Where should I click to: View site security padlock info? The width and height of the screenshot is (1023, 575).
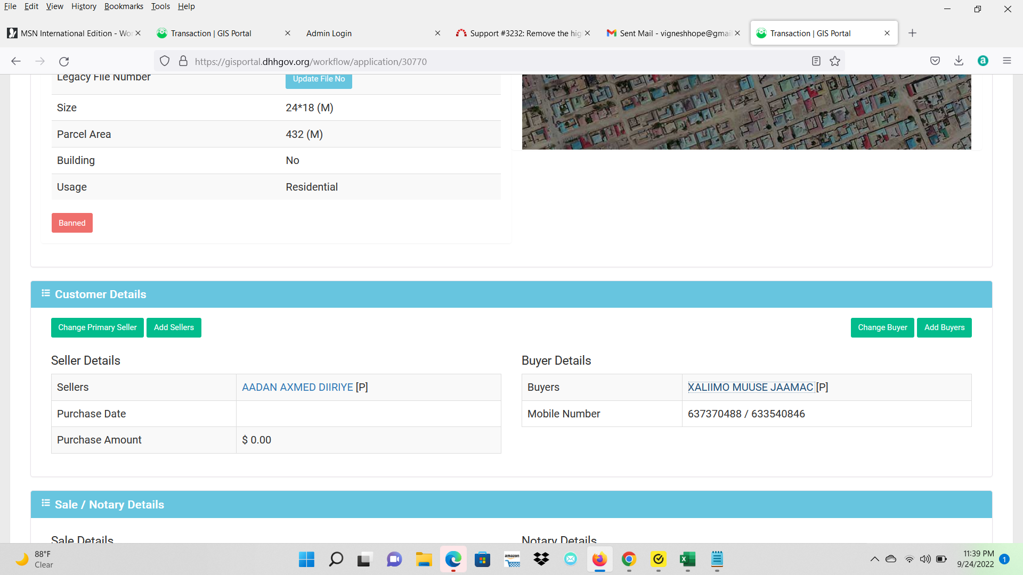tap(183, 61)
